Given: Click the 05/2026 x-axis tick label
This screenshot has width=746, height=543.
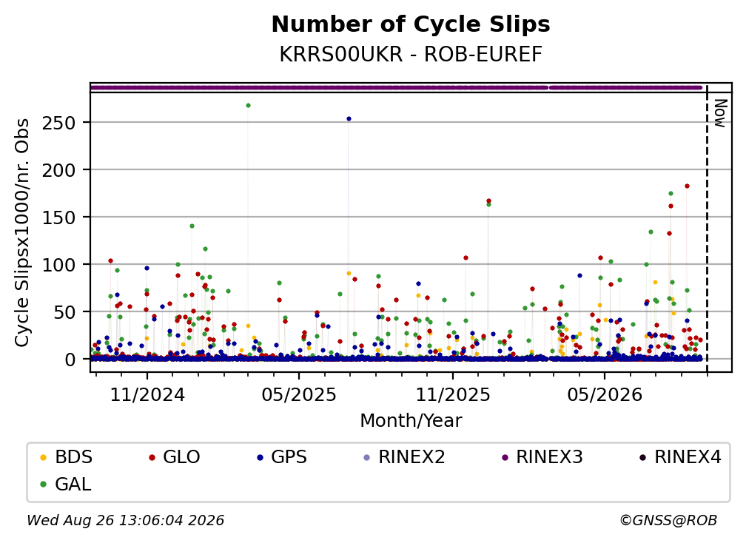Looking at the screenshot, I should tap(605, 395).
